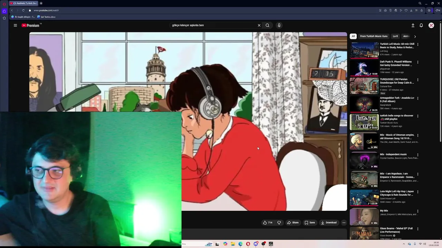Open turkish indie songs thumbnail
Image resolution: width=442 pixels, height=248 pixels.
click(x=364, y=122)
